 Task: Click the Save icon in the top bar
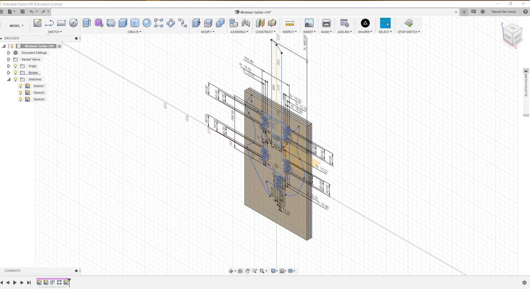(x=23, y=12)
